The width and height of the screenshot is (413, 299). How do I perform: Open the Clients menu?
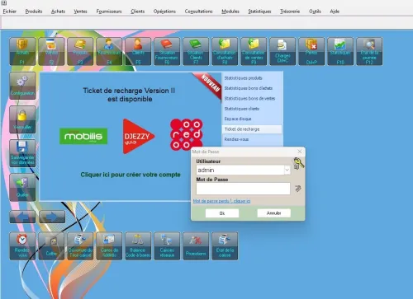(138, 12)
